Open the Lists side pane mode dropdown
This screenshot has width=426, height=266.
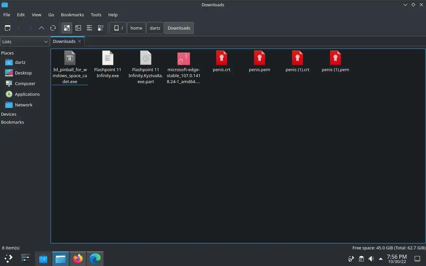(25, 42)
